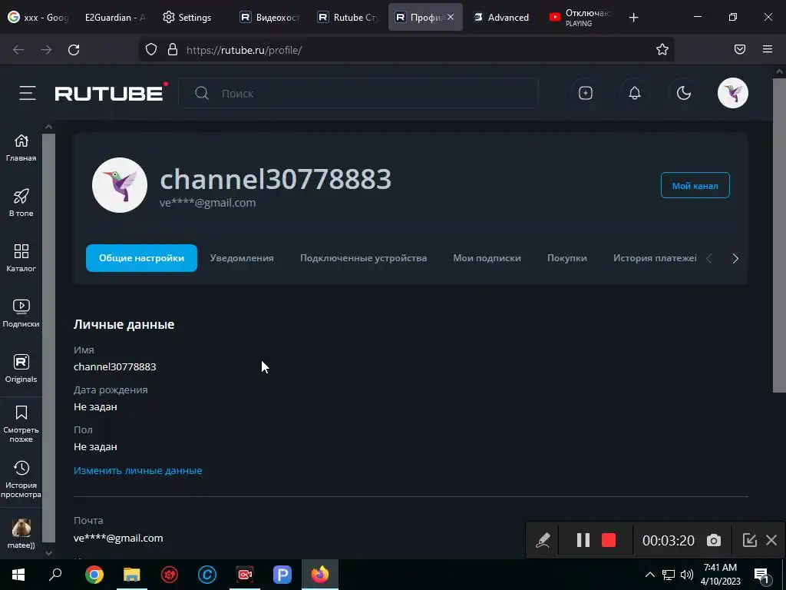
Task: Open the Windows notification center
Action: click(x=761, y=575)
